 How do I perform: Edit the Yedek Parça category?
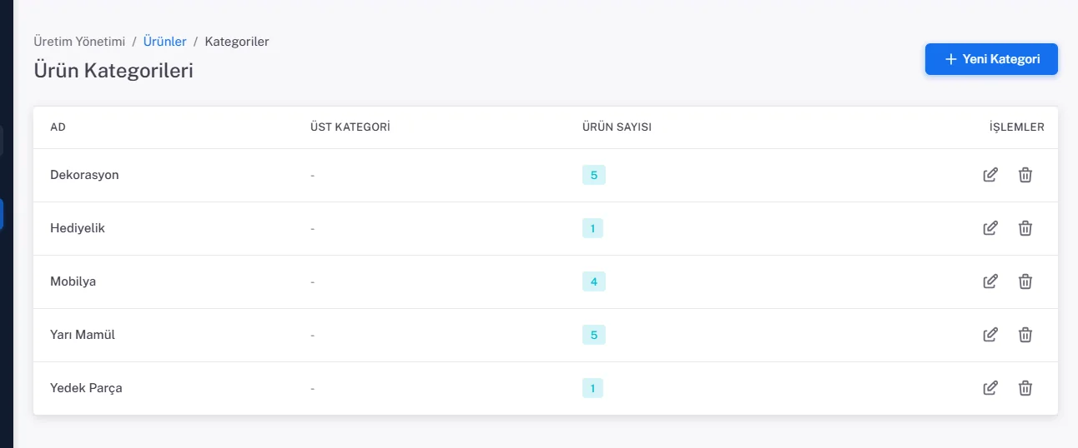click(990, 388)
